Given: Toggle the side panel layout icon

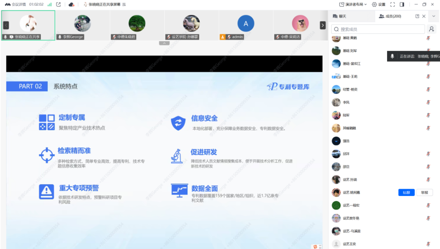Looking at the screenshot, I should (x=402, y=4).
